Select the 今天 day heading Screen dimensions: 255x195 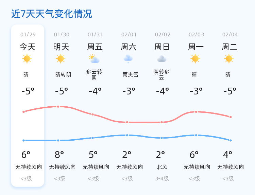coord(28,47)
